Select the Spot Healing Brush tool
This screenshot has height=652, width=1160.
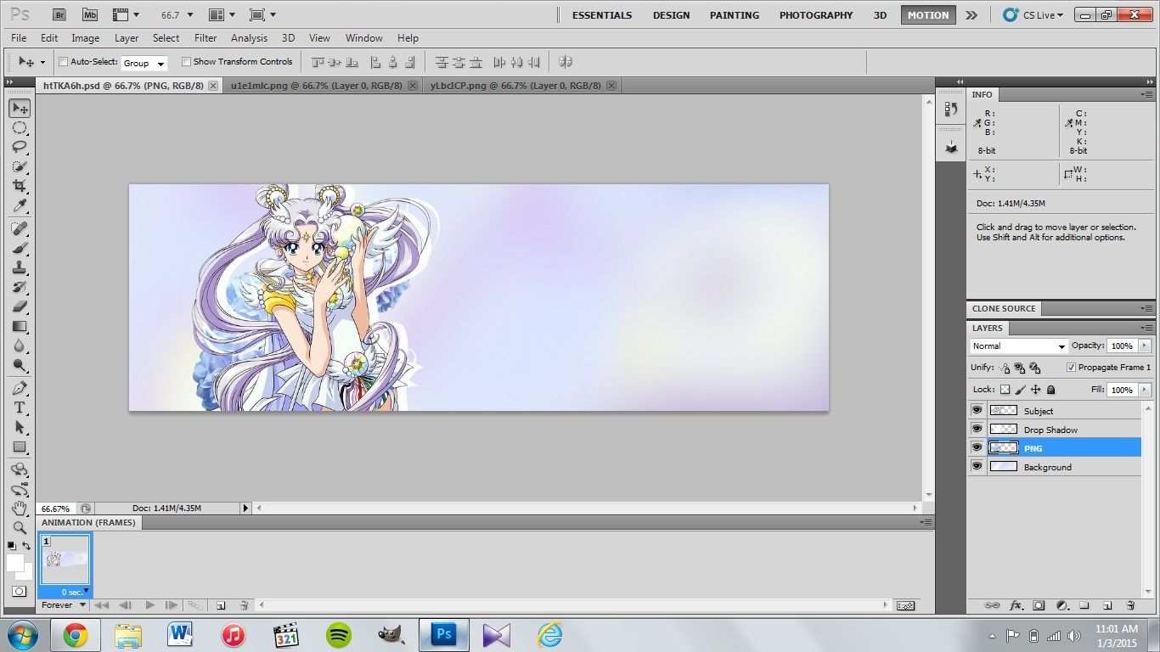[20, 229]
